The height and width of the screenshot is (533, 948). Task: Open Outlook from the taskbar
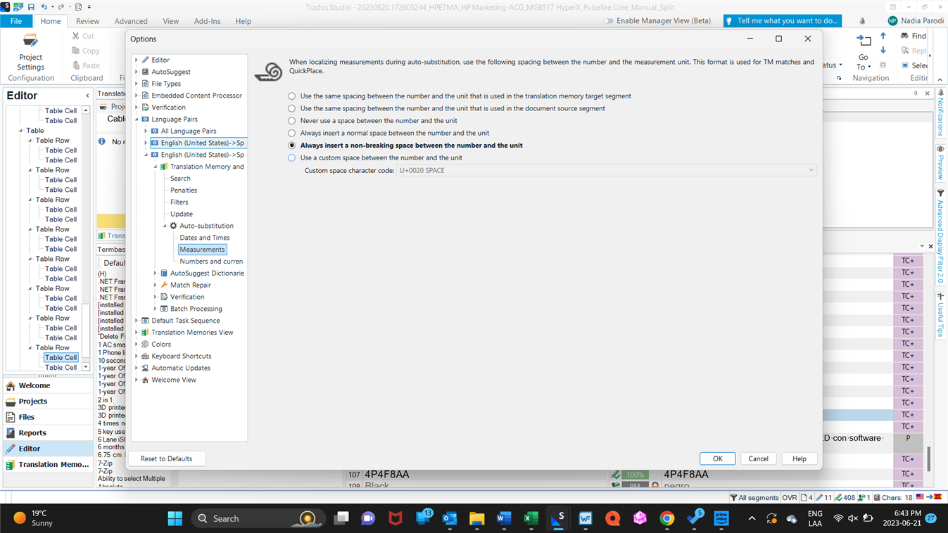click(x=450, y=518)
